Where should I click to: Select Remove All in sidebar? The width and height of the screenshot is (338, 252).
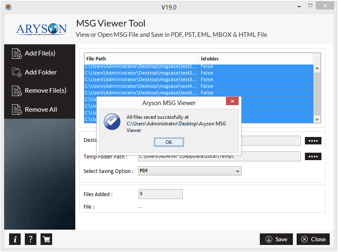40,110
